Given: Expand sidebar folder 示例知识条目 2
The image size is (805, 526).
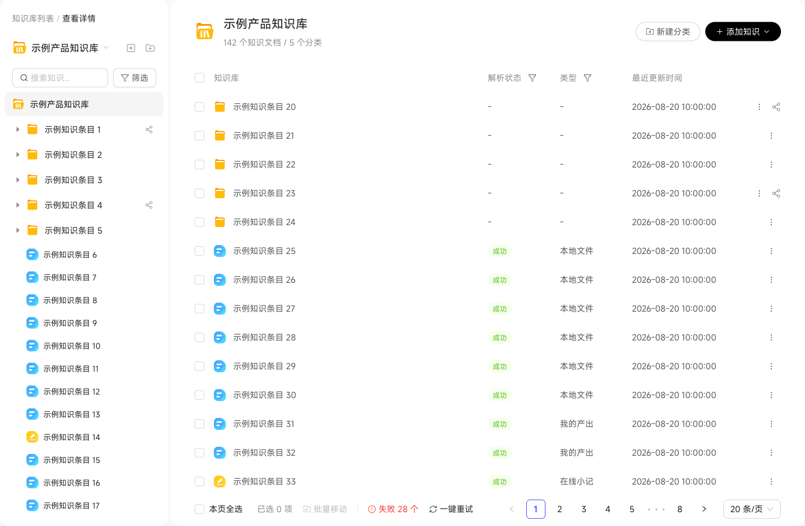Looking at the screenshot, I should click(x=17, y=154).
